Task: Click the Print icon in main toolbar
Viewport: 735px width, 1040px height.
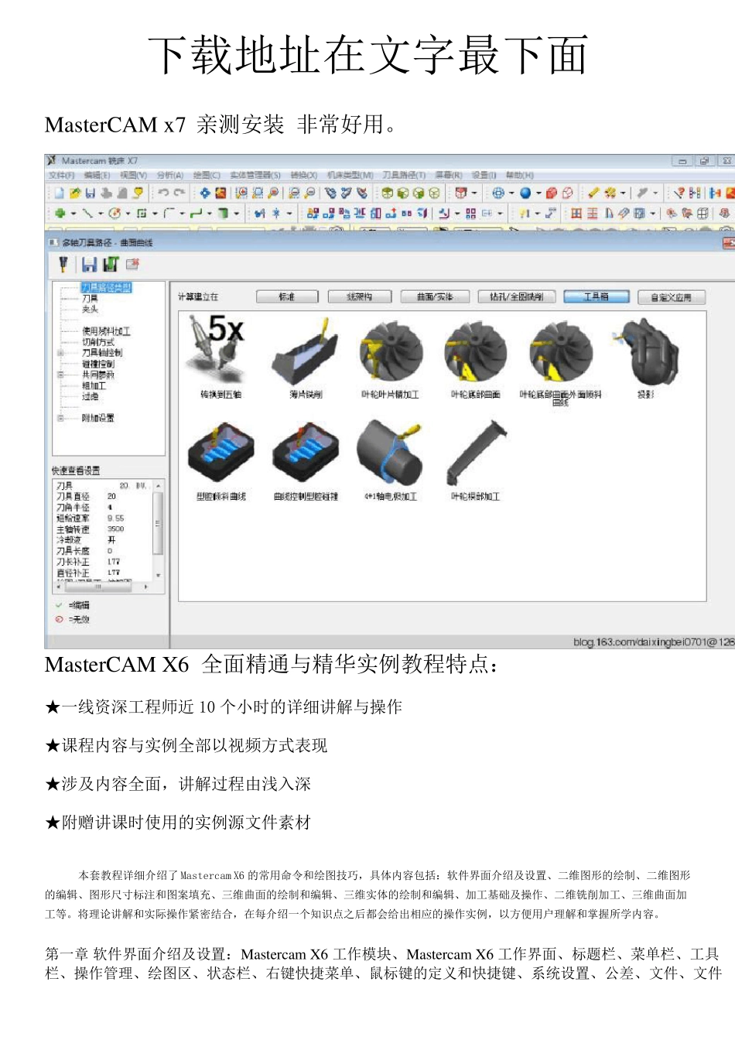Action: click(106, 193)
